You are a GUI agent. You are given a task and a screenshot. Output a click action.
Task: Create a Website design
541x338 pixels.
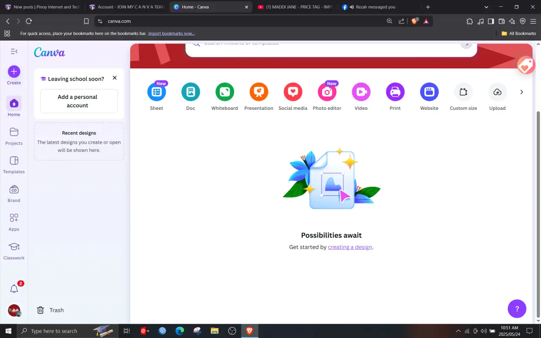pos(429,92)
